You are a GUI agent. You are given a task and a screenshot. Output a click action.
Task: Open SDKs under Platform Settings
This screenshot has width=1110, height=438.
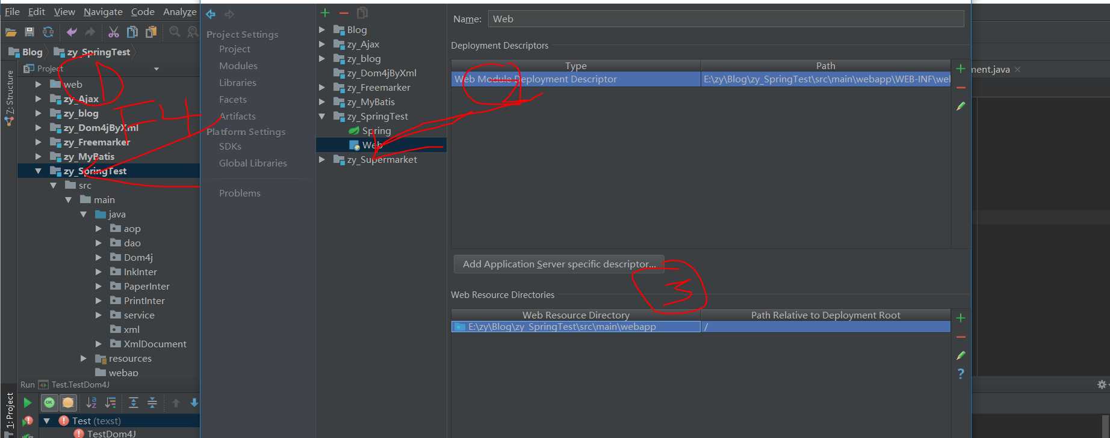230,146
